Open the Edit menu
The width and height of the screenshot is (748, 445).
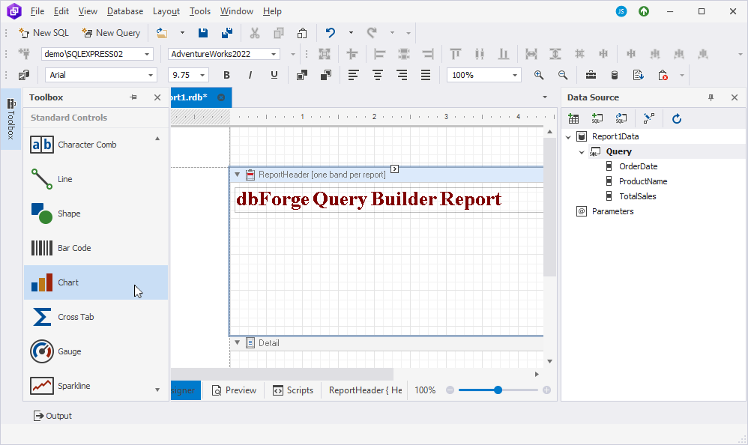(x=61, y=11)
